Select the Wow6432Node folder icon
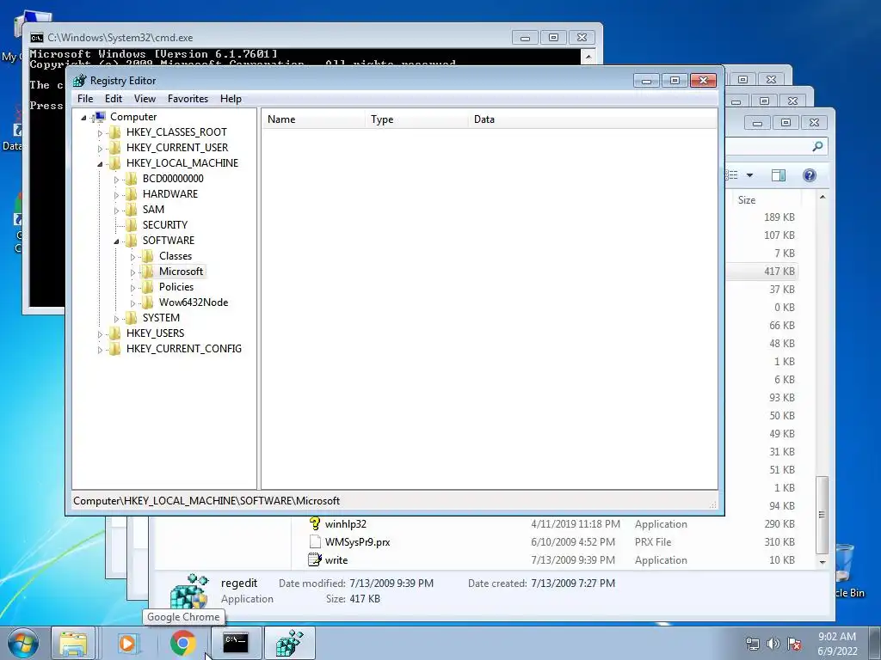This screenshot has height=660, width=881. [x=147, y=302]
